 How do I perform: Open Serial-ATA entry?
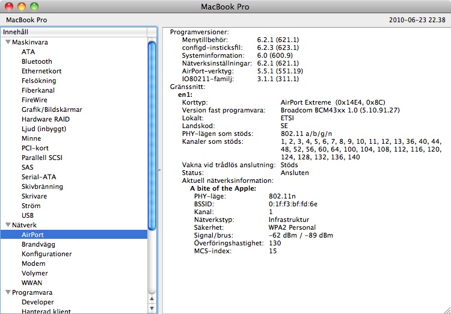pyautogui.click(x=39, y=177)
